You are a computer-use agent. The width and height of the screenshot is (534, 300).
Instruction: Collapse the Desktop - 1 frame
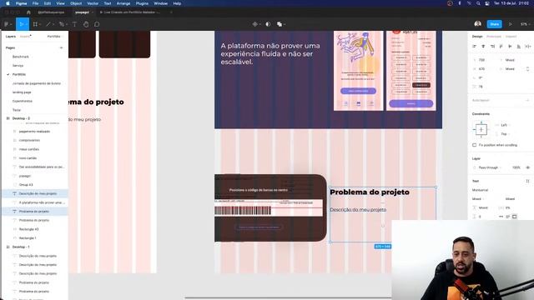click(x=8, y=247)
